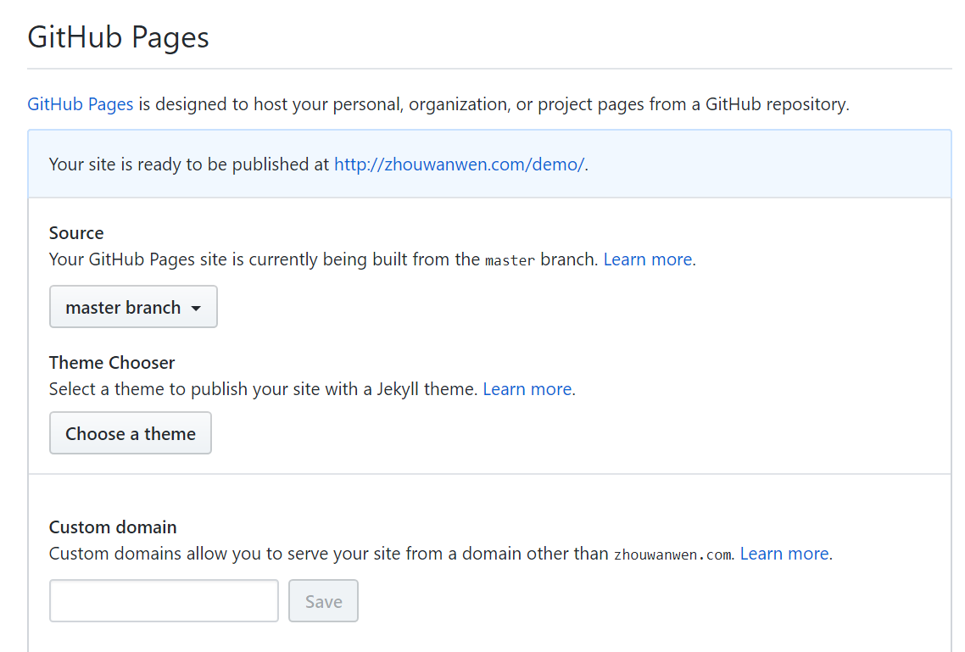The height and width of the screenshot is (652, 965).
Task: Click the Source section label
Action: click(76, 233)
